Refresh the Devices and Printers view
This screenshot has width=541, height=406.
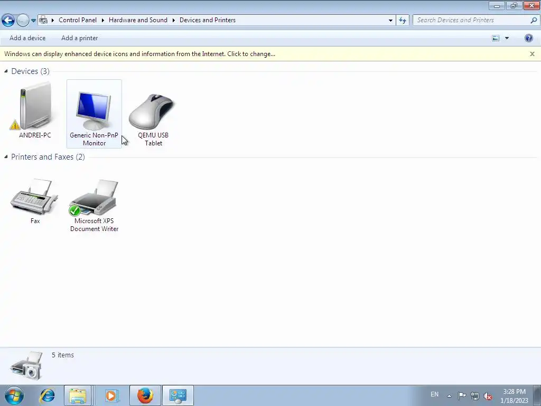coord(403,21)
